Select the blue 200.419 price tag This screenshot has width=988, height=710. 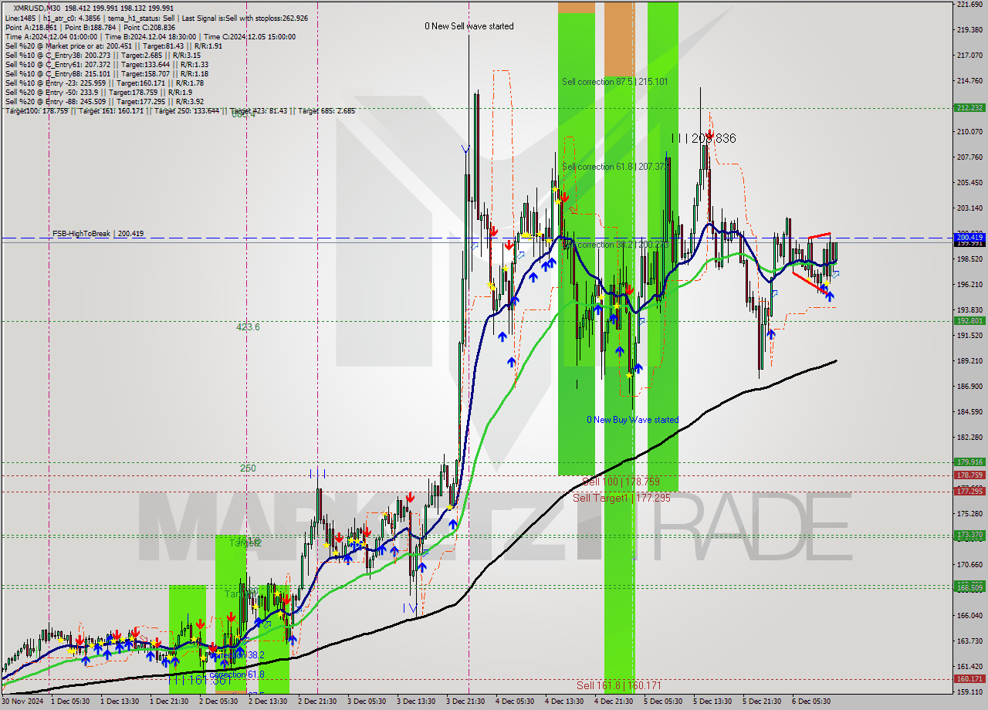coord(969,236)
